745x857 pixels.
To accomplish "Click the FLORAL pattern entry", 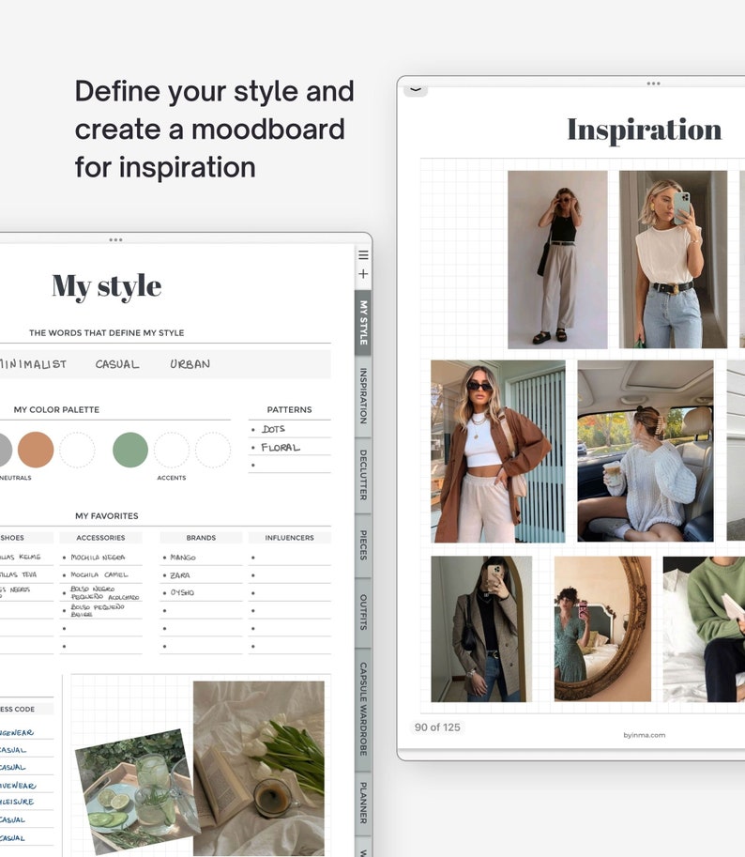I will point(281,448).
